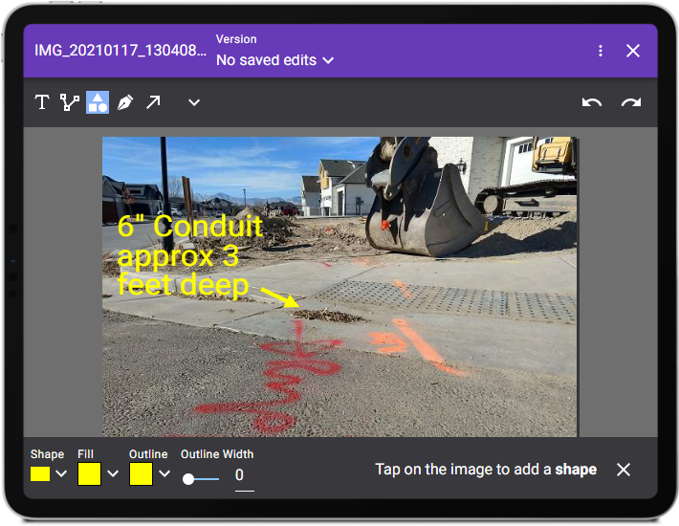Select the pen drawing tool
This screenshot has height=526, width=679.
[x=125, y=102]
